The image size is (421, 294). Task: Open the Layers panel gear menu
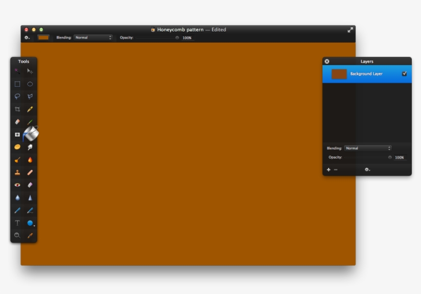tap(367, 169)
